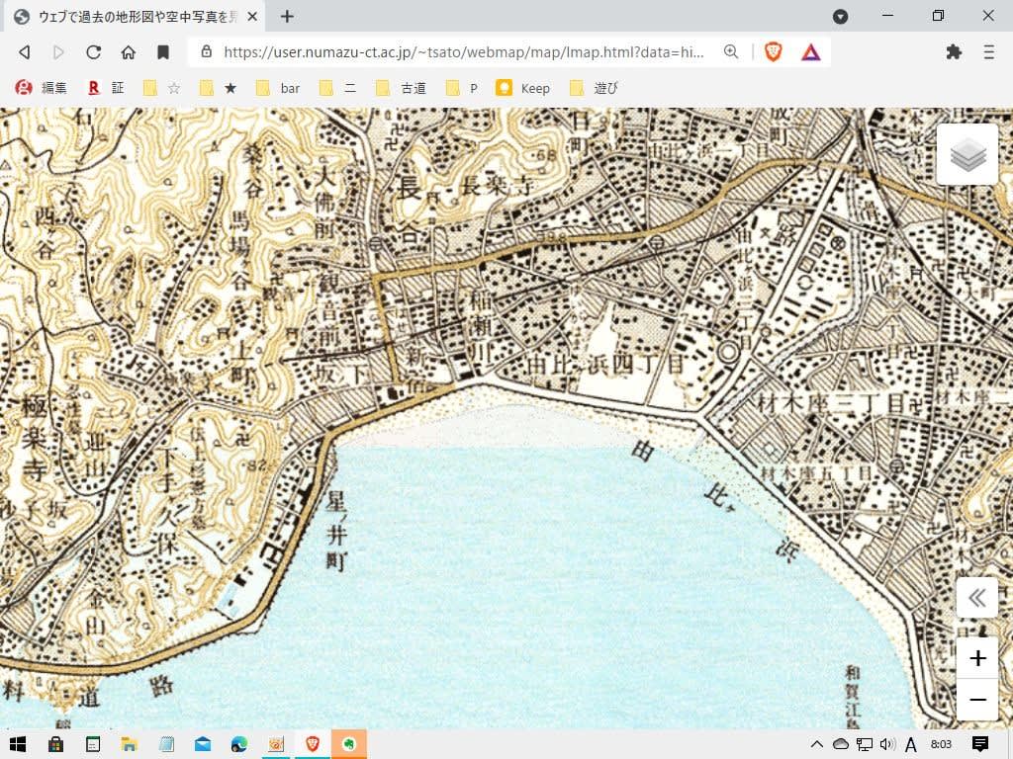Open the Mail app from taskbar
The image size is (1013, 759).
click(x=202, y=744)
